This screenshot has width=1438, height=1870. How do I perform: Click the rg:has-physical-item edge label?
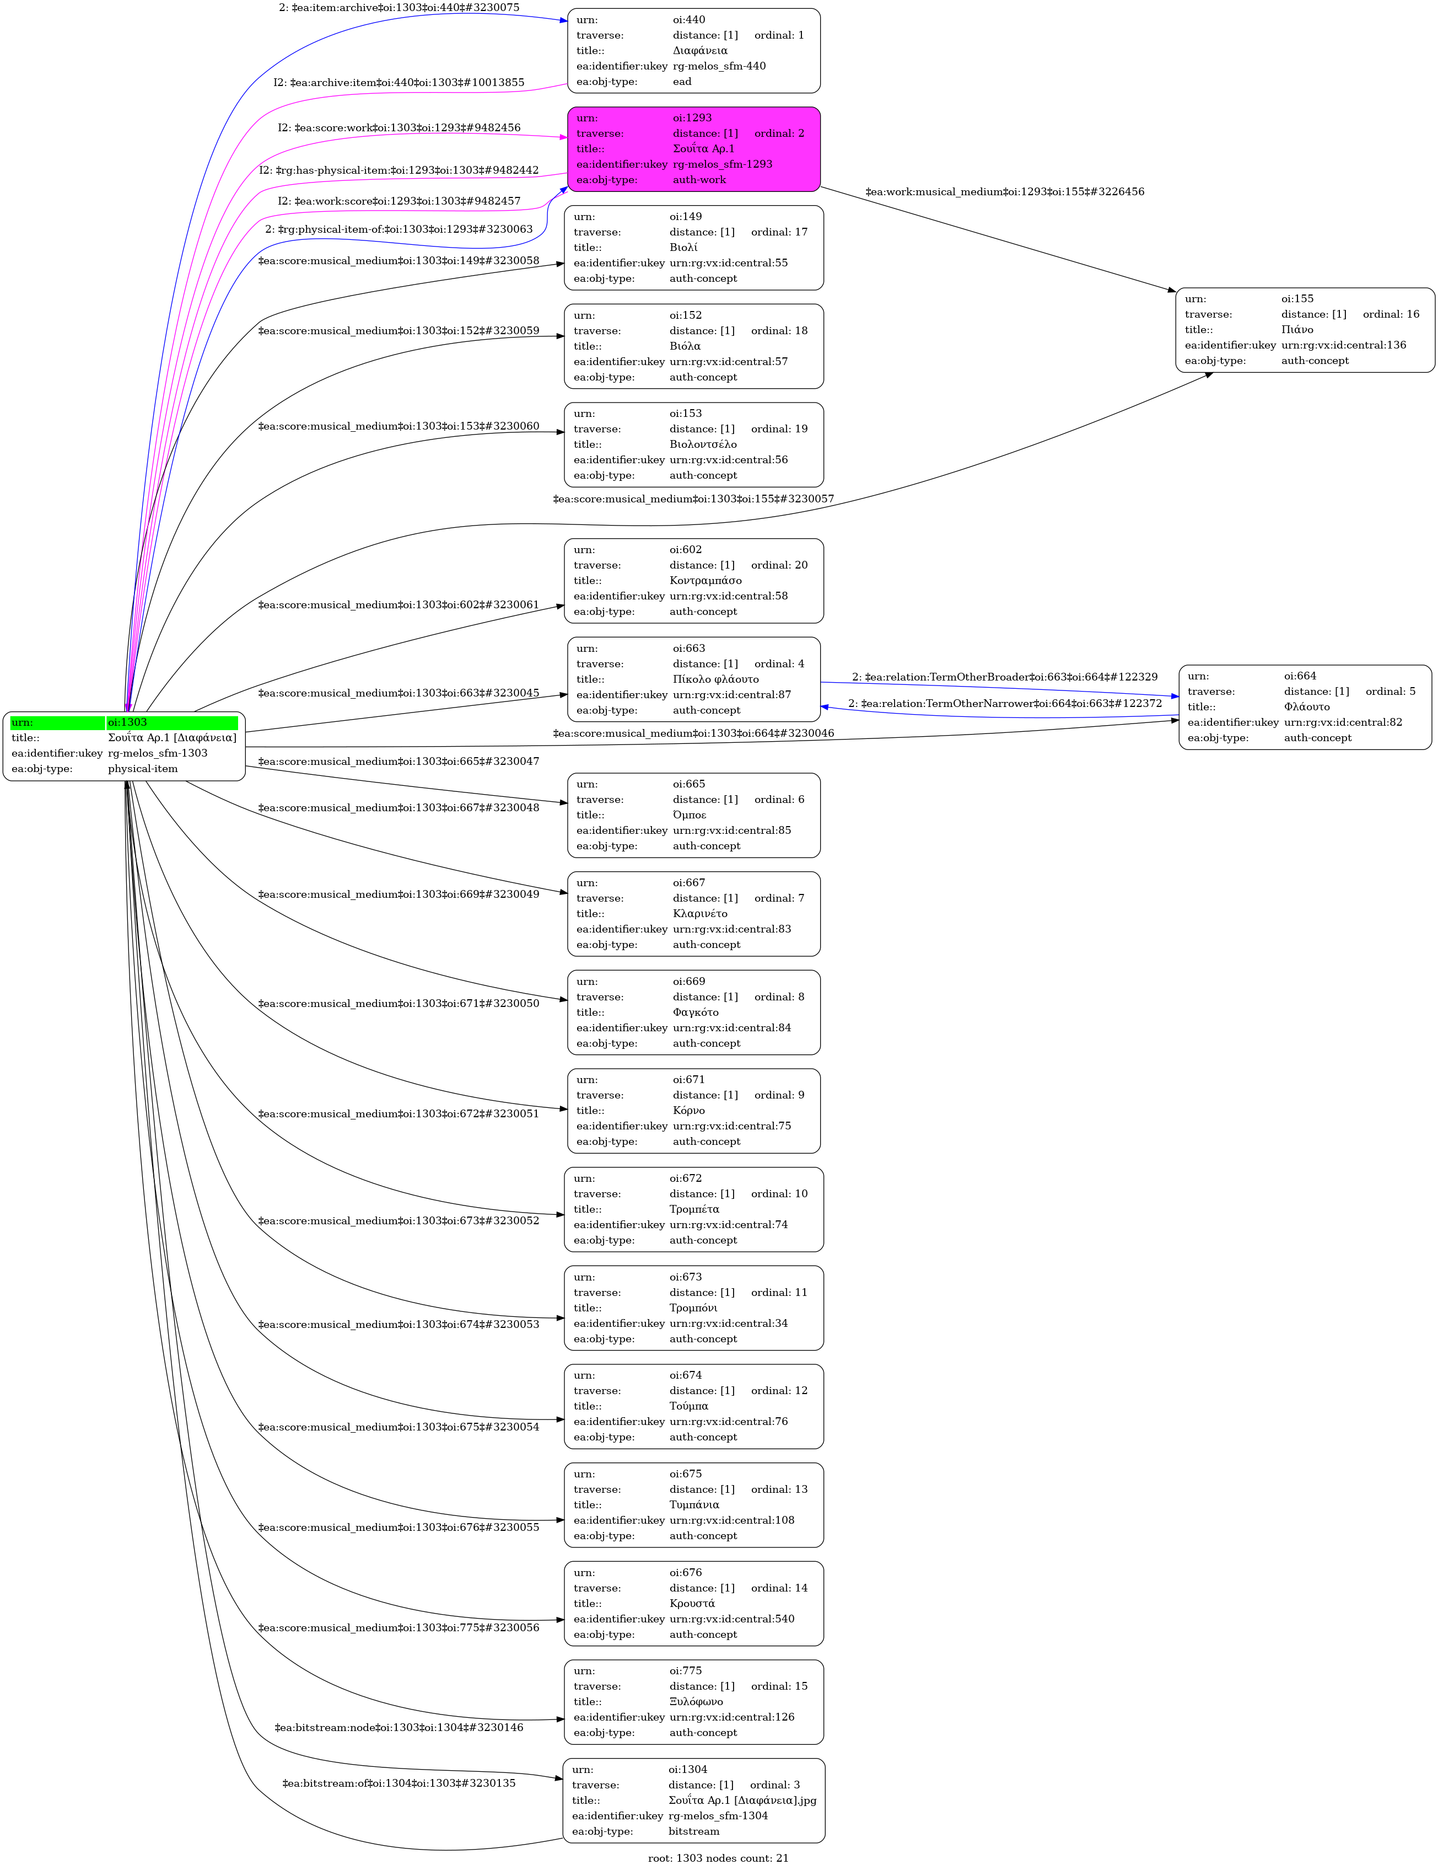399,170
